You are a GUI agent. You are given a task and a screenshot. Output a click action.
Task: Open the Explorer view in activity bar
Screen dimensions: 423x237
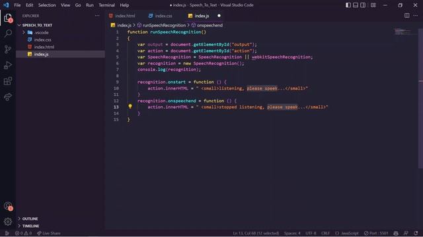[x=8, y=18]
